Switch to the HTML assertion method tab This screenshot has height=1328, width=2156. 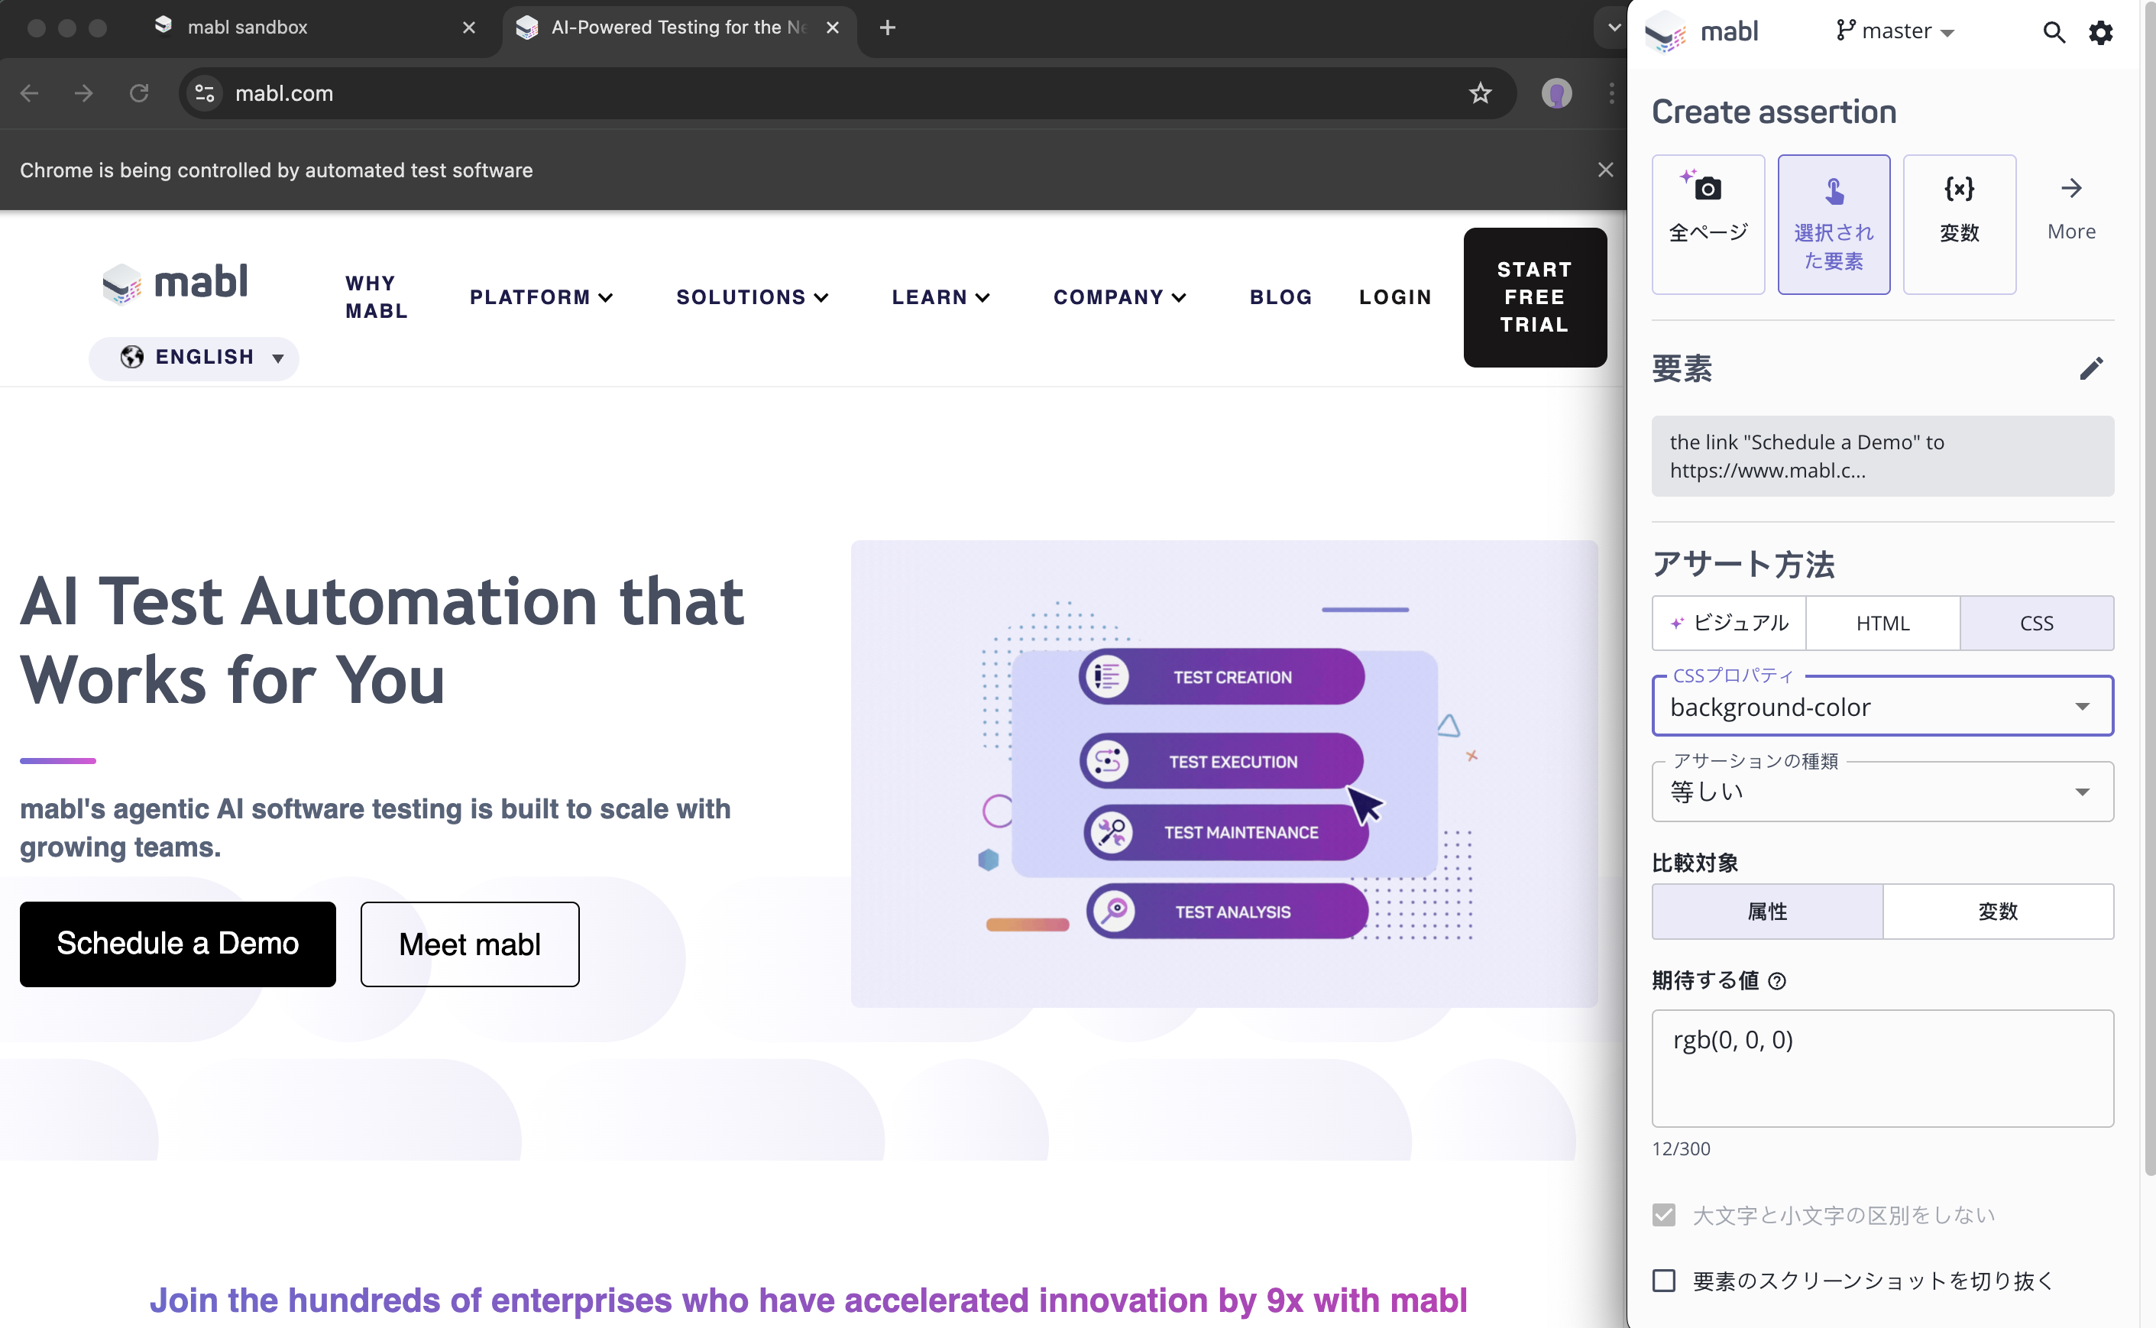[x=1882, y=623]
